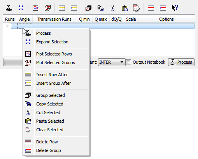Click the progress bar at bottom left
The image size is (198, 159).
coord(13,62)
